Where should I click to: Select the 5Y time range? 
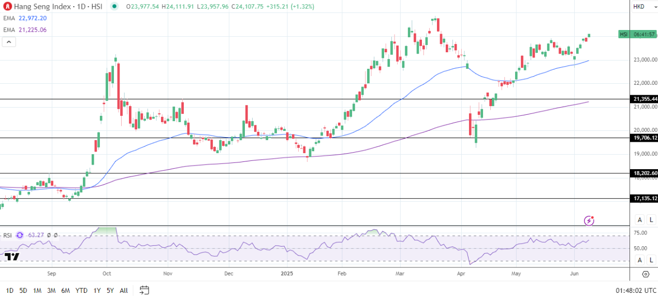click(x=110, y=291)
